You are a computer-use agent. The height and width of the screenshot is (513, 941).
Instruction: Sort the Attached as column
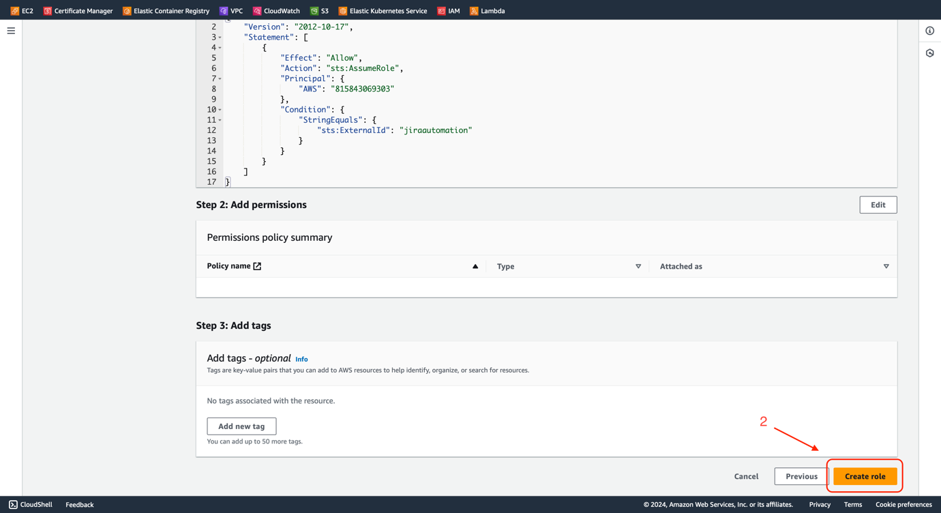point(886,267)
